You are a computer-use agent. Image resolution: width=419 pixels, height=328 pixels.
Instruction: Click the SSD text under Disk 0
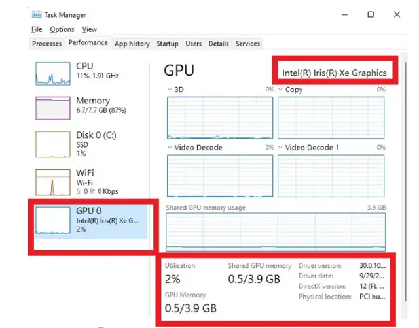click(x=82, y=145)
